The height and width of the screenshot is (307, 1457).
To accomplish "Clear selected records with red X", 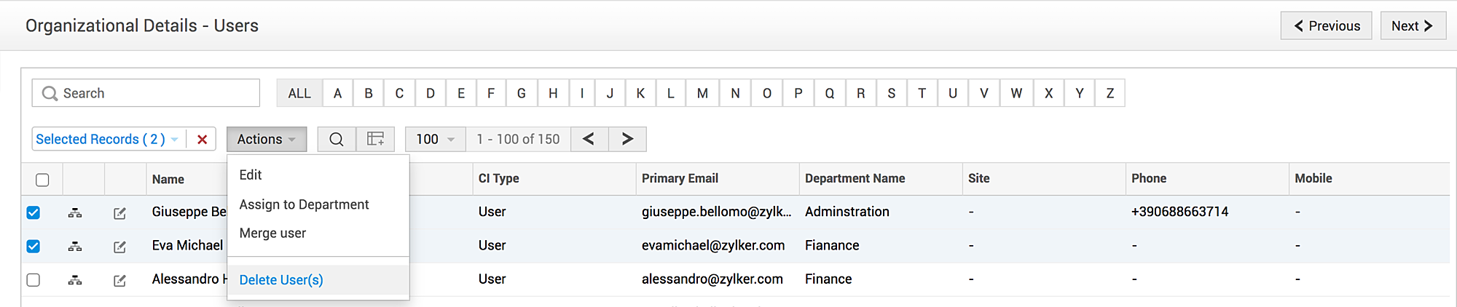I will click(x=203, y=139).
